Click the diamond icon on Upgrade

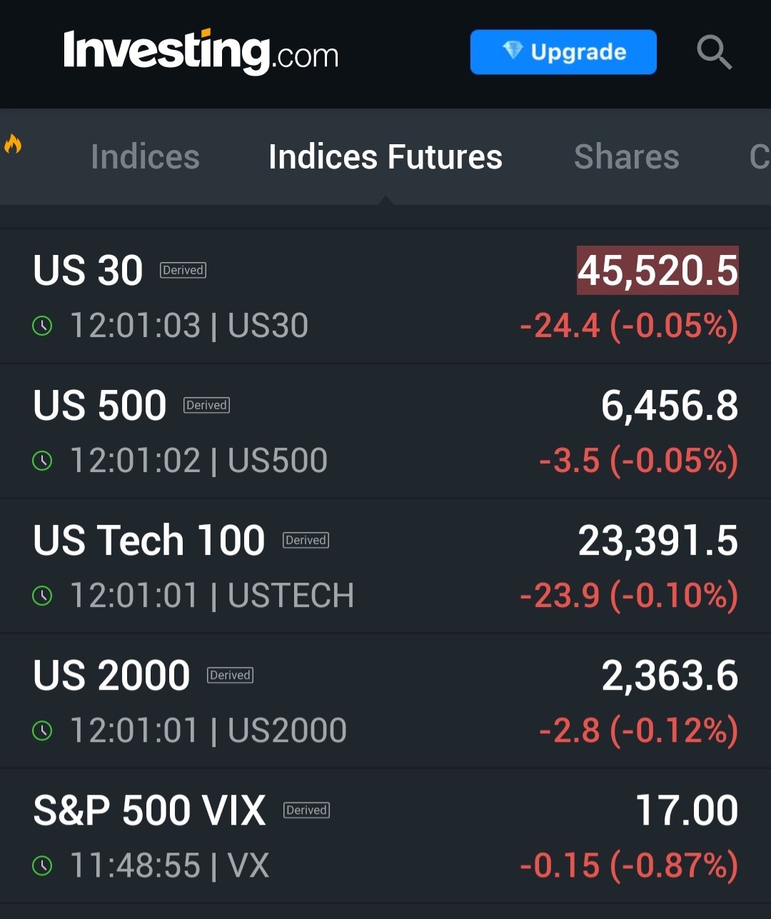[x=513, y=51]
